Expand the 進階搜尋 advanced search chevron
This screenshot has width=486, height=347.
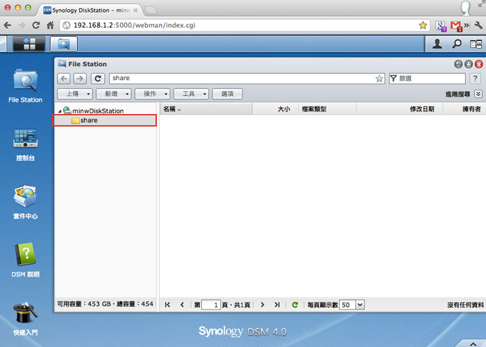coord(478,94)
